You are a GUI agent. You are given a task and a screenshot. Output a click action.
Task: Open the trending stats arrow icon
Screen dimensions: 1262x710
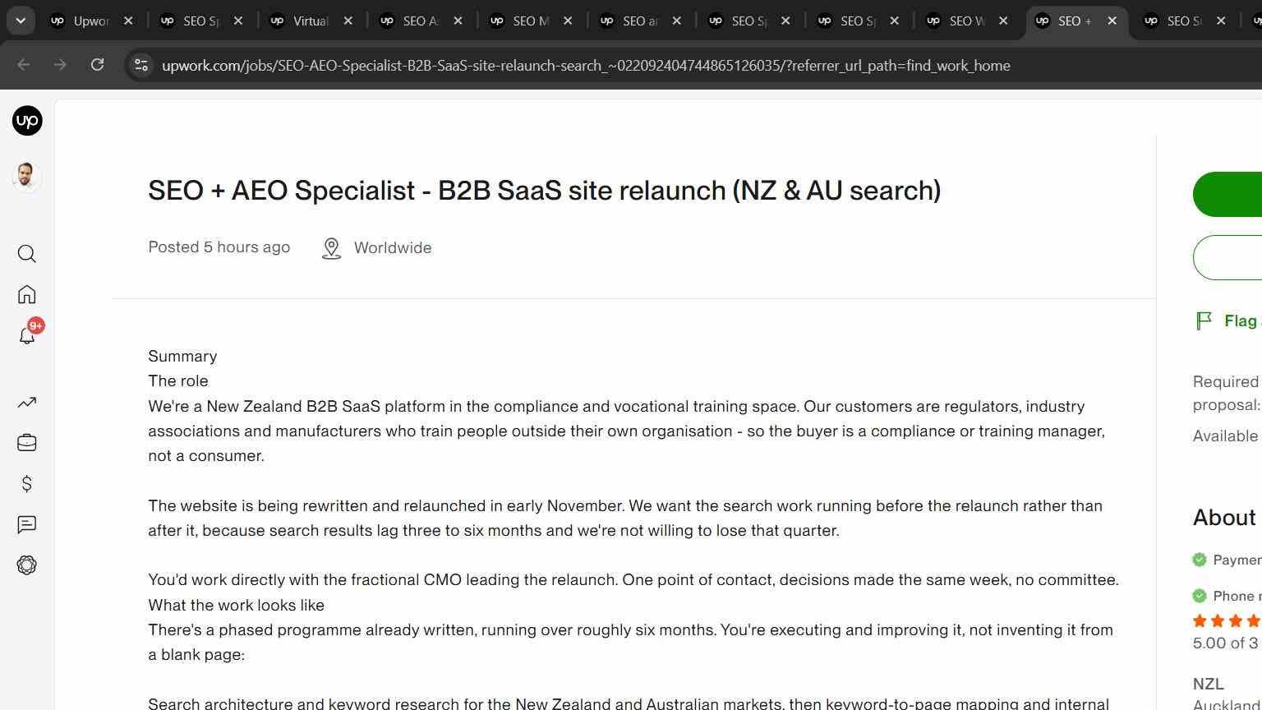[27, 402]
